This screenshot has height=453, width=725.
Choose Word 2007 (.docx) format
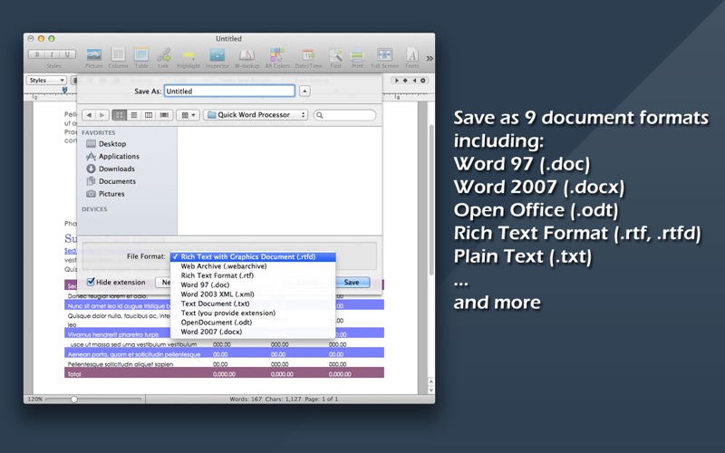[253, 332]
